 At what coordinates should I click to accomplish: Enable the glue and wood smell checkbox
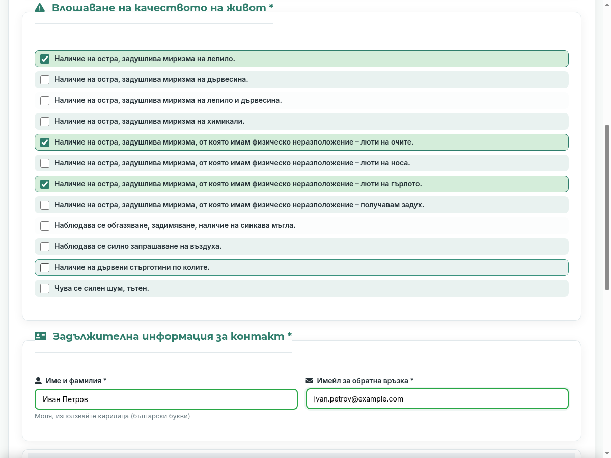coord(45,101)
